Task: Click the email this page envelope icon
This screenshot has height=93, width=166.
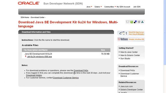Action: coord(128,22)
